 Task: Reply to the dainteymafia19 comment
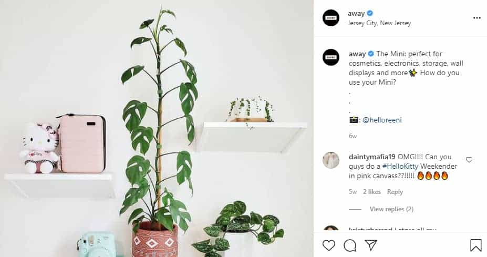tap(395, 192)
